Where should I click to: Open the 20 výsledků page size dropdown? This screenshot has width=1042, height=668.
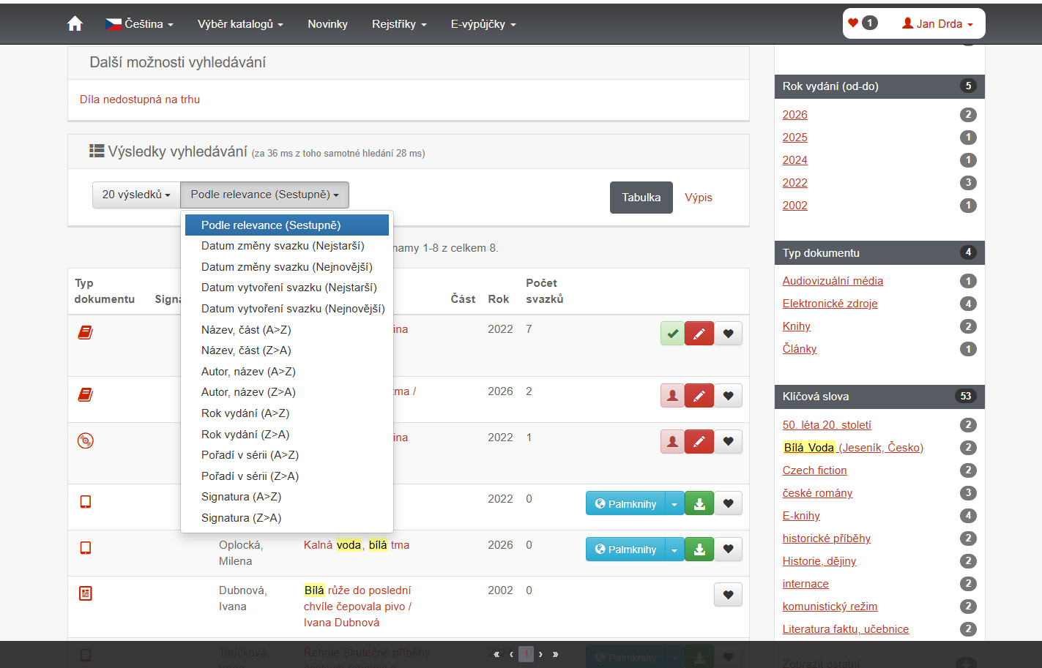click(136, 195)
